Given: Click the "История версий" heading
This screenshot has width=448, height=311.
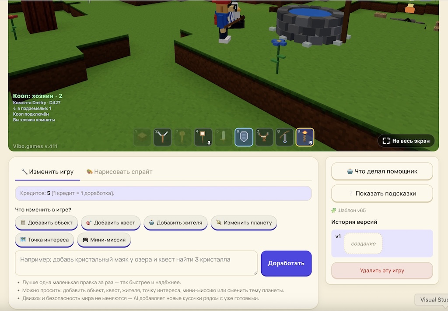Looking at the screenshot, I should tap(354, 222).
